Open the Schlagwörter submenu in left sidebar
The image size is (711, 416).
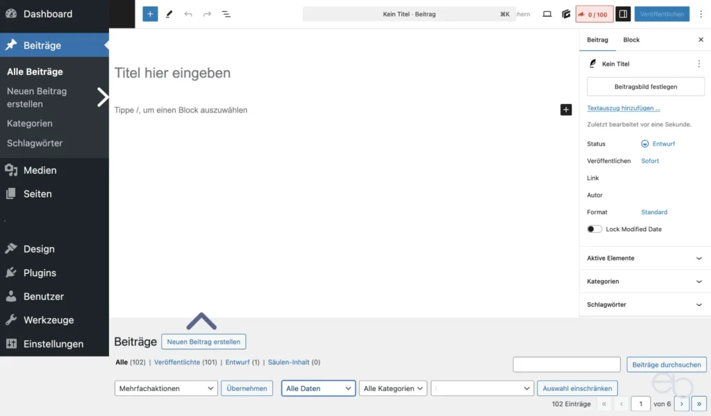[x=35, y=143]
